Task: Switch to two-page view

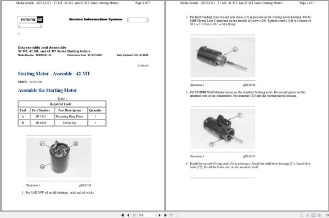Action: coord(314,215)
